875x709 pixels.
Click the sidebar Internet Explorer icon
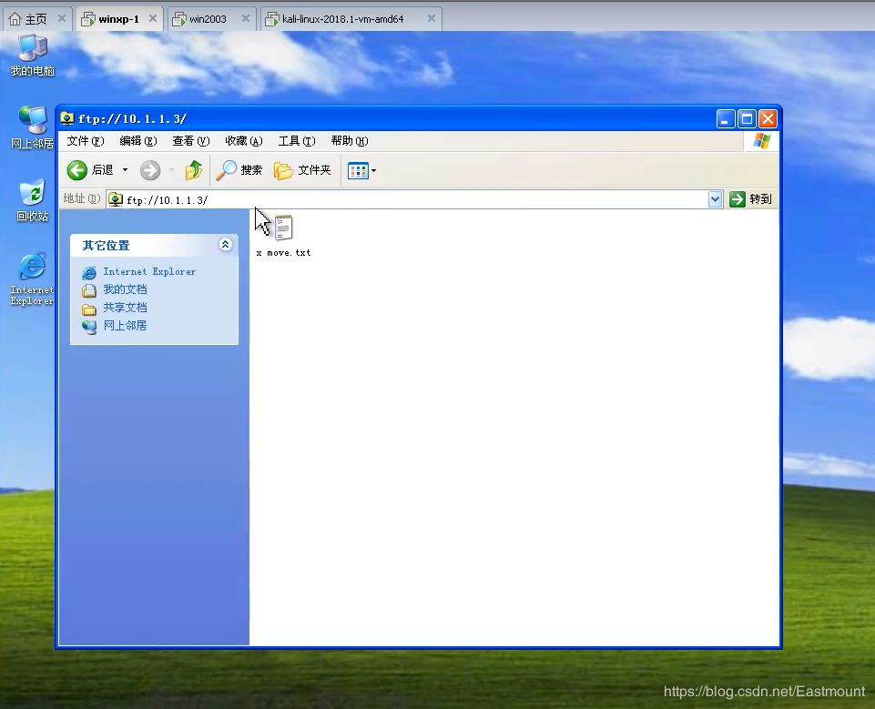(88, 272)
